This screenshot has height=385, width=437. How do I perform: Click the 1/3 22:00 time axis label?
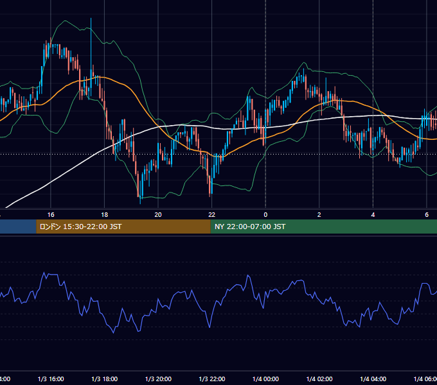(x=212, y=379)
